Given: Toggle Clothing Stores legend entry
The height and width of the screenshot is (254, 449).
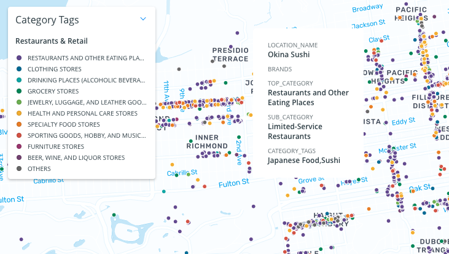Looking at the screenshot, I should (x=55, y=69).
